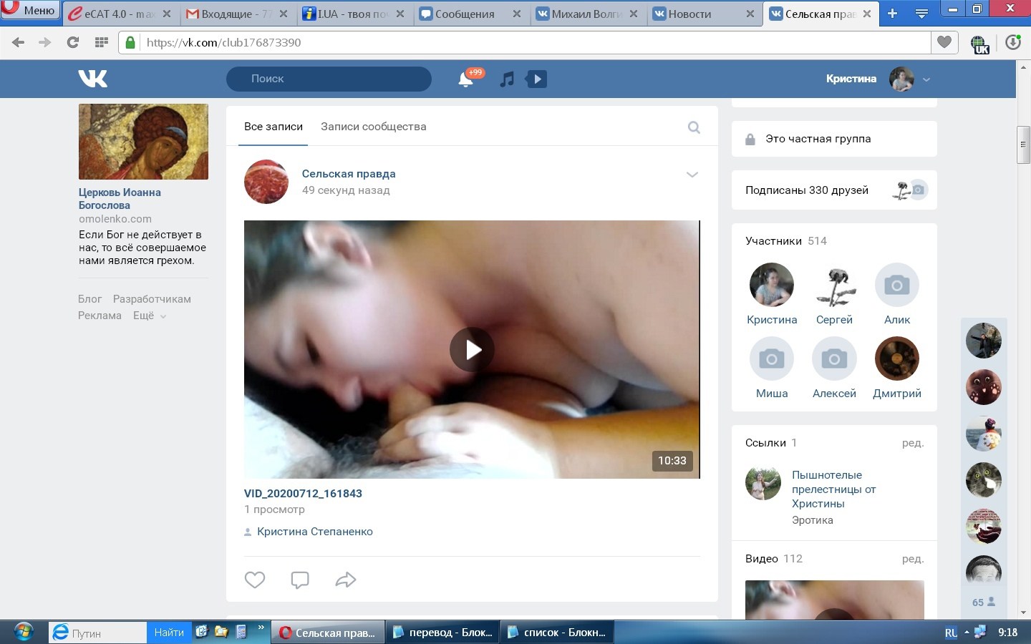1031x644 pixels.
Task: Bookmark page with address bar heart icon
Action: 944,42
